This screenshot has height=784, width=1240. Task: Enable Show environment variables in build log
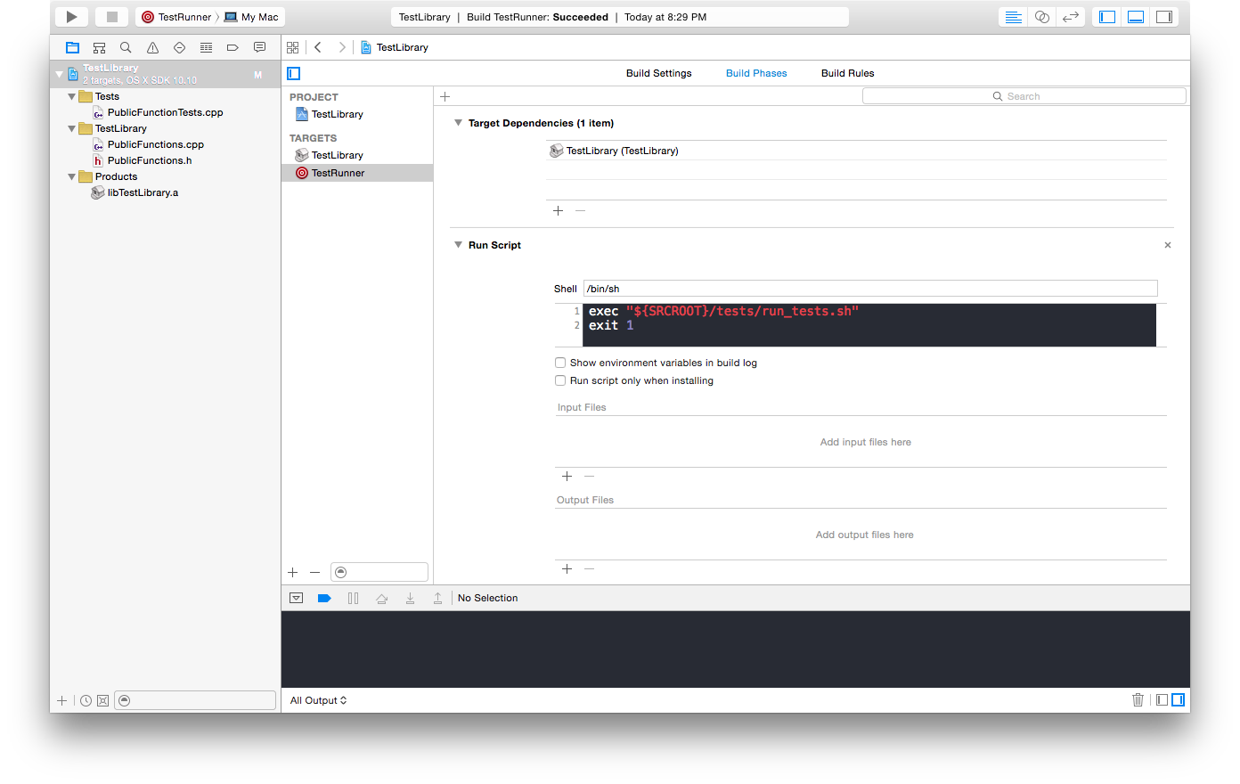(560, 363)
